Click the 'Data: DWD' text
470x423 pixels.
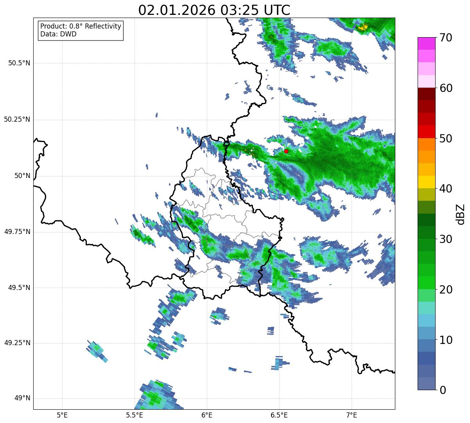(58, 34)
